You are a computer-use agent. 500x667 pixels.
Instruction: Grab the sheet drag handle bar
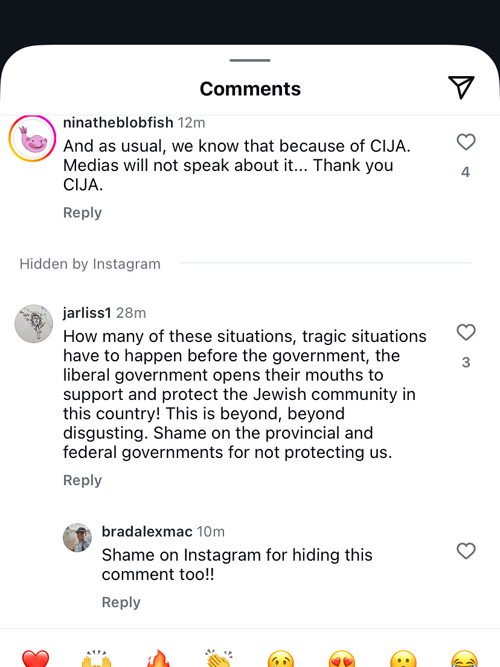pyautogui.click(x=250, y=60)
